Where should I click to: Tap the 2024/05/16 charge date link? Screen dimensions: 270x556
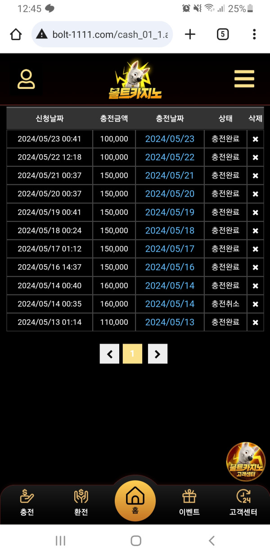click(x=170, y=267)
